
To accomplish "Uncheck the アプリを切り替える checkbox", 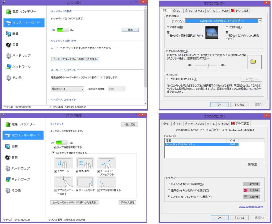I will (x=99, y=191).
